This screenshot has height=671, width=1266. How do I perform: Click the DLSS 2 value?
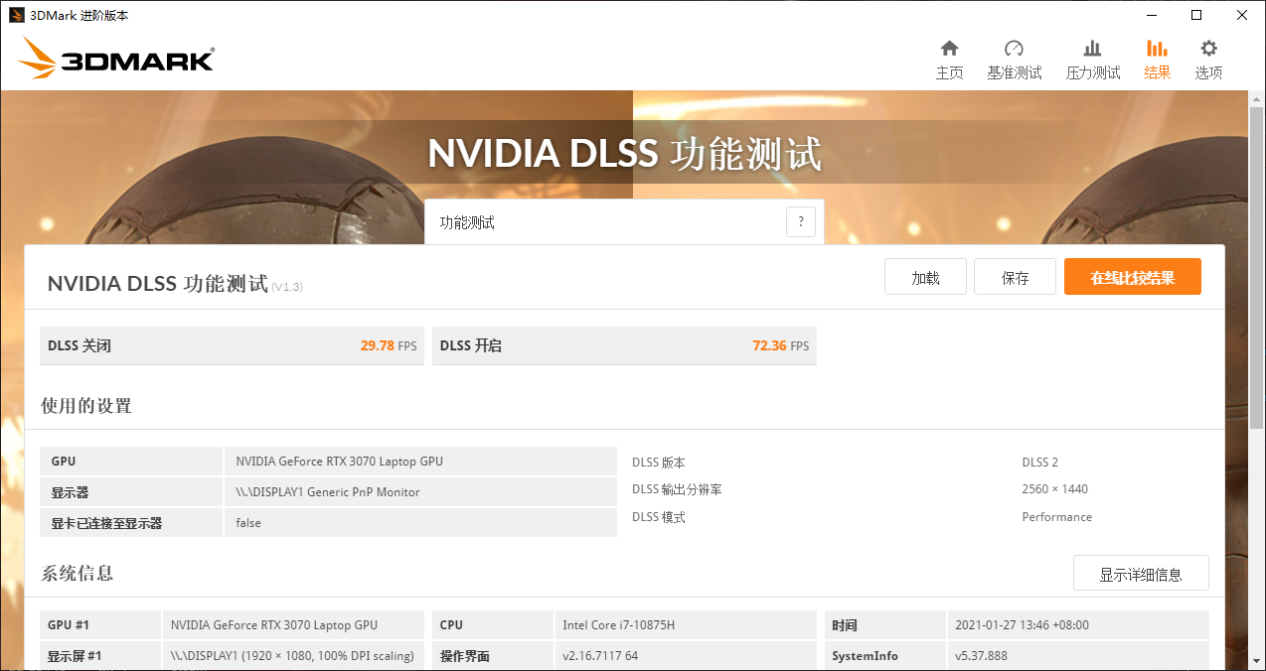pos(1040,463)
